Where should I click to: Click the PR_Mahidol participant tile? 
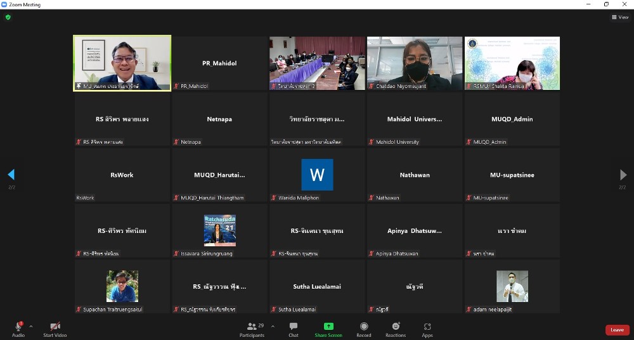(x=219, y=63)
